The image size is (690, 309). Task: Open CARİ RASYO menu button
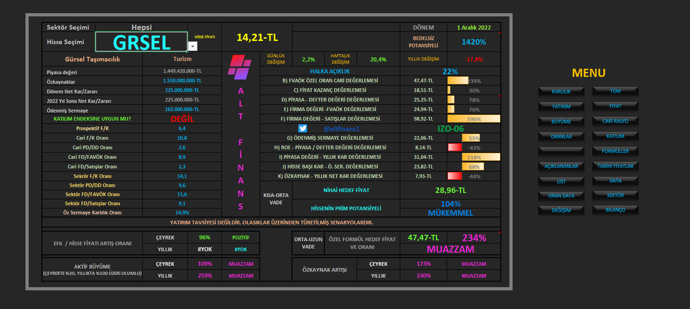click(615, 121)
